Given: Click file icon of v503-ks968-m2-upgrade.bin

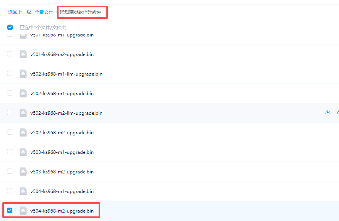Looking at the screenshot, I should tap(23, 172).
